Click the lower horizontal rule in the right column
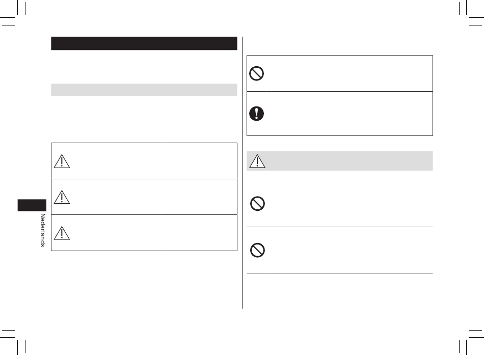 [x=339, y=274]
